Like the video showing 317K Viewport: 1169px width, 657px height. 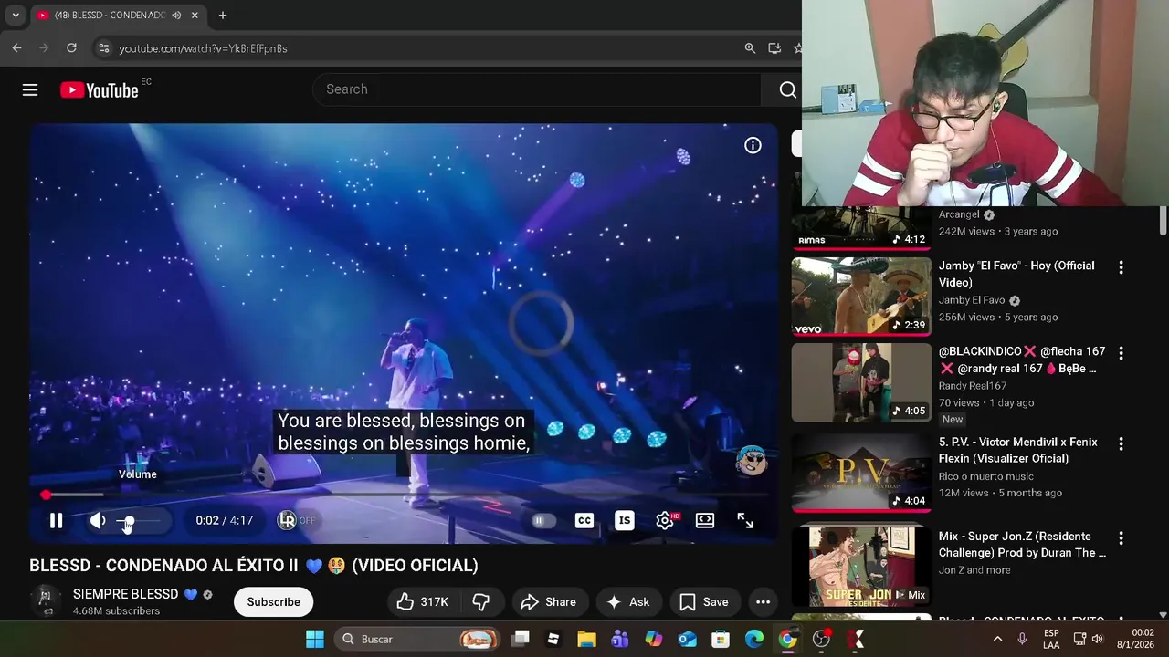tap(422, 601)
